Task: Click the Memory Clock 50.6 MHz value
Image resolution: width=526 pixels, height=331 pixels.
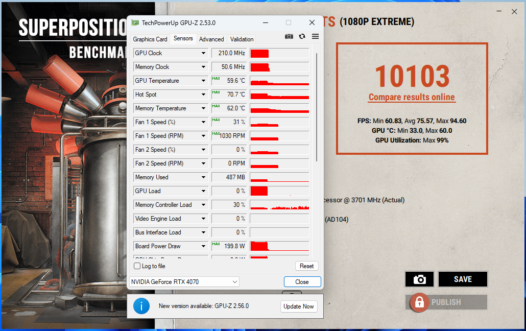Action: (x=228, y=67)
